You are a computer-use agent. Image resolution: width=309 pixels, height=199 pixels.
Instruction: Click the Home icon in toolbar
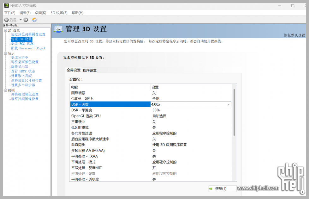click(34, 20)
